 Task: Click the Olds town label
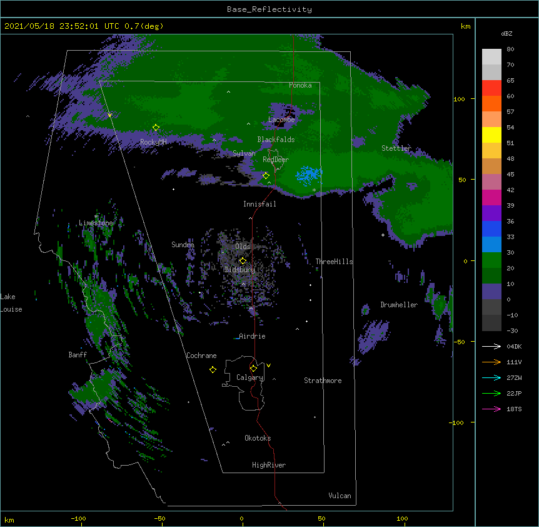[x=243, y=247]
